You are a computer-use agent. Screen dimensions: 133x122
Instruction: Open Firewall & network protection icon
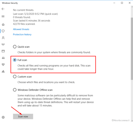point(3,45)
